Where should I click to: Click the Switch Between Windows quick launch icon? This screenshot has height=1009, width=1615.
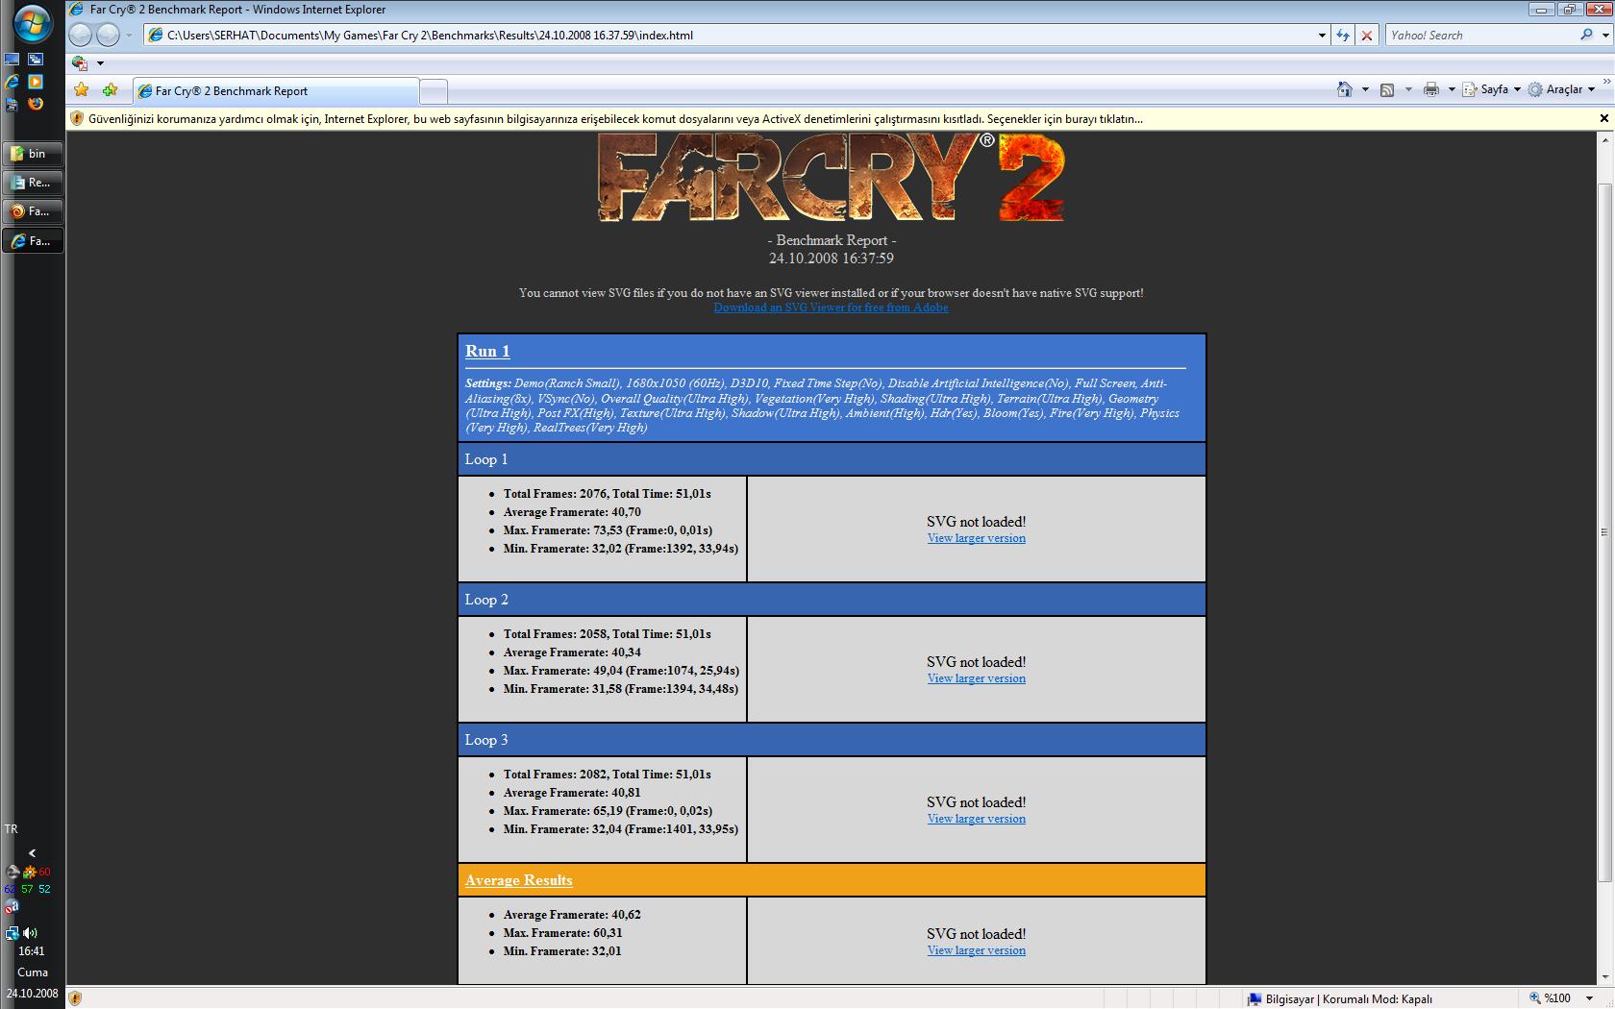pyautogui.click(x=36, y=60)
